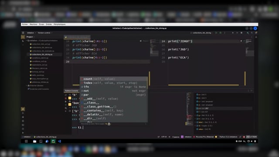279x157 pixels.
Task: Choose the not postfix completion
Action: pyautogui.click(x=114, y=91)
